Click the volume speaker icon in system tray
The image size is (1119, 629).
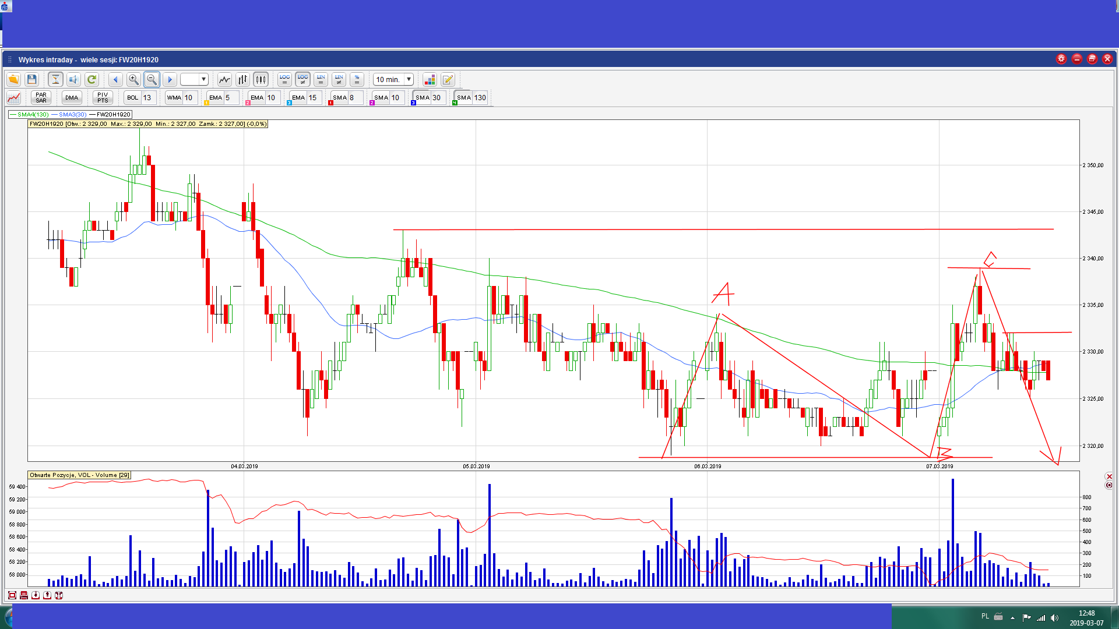click(x=1054, y=617)
